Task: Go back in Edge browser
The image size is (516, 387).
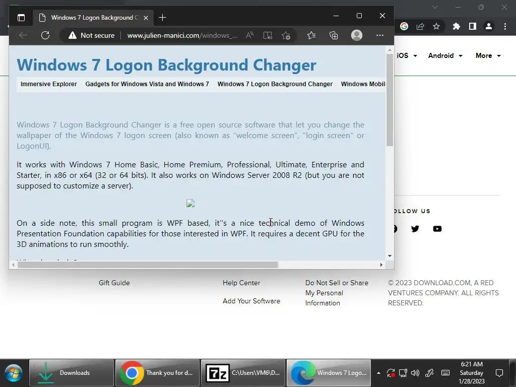Action: tap(23, 35)
